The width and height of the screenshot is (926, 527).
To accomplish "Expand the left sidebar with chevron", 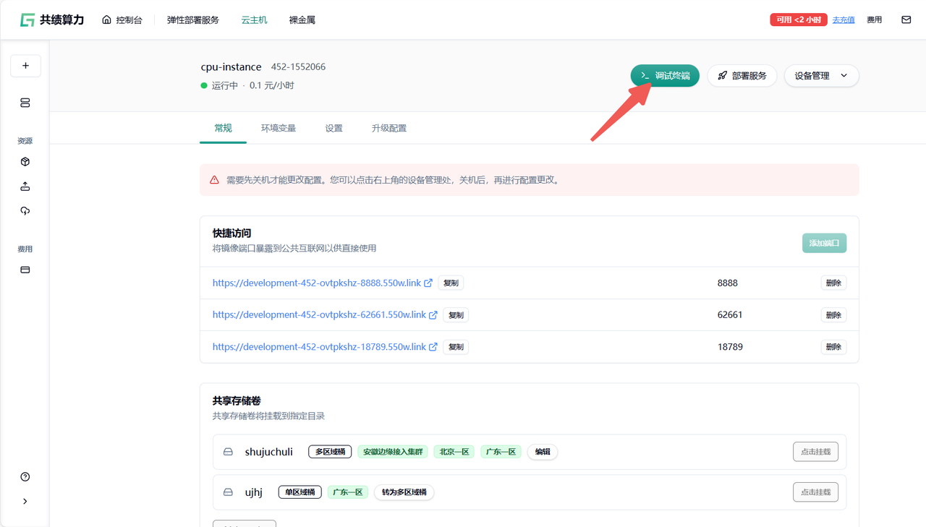I will (x=25, y=501).
